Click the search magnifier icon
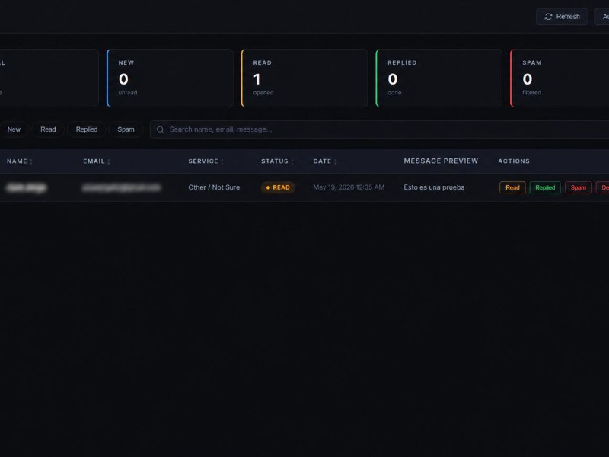This screenshot has height=457, width=609. pyautogui.click(x=160, y=129)
